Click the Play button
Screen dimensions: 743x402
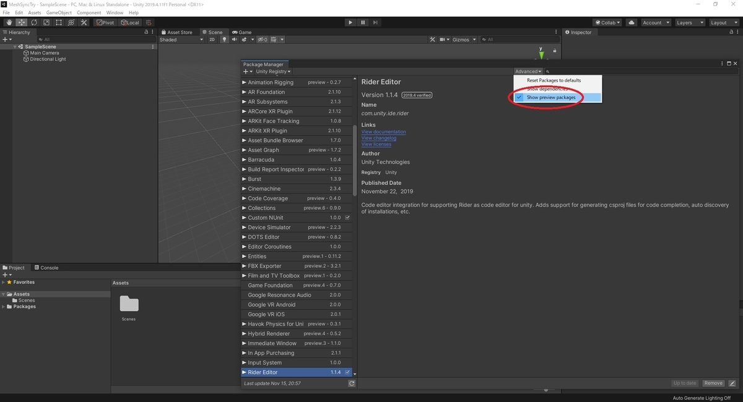point(350,22)
